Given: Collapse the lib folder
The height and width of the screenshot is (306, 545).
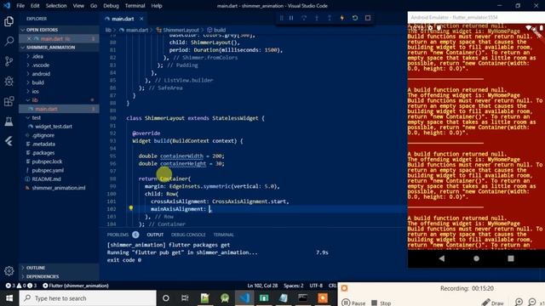Looking at the screenshot, I should pyautogui.click(x=59, y=100).
